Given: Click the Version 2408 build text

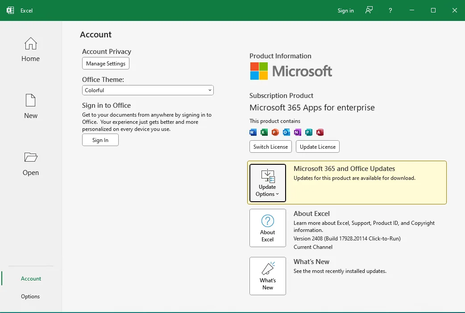Looking at the screenshot, I should (x=347, y=239).
